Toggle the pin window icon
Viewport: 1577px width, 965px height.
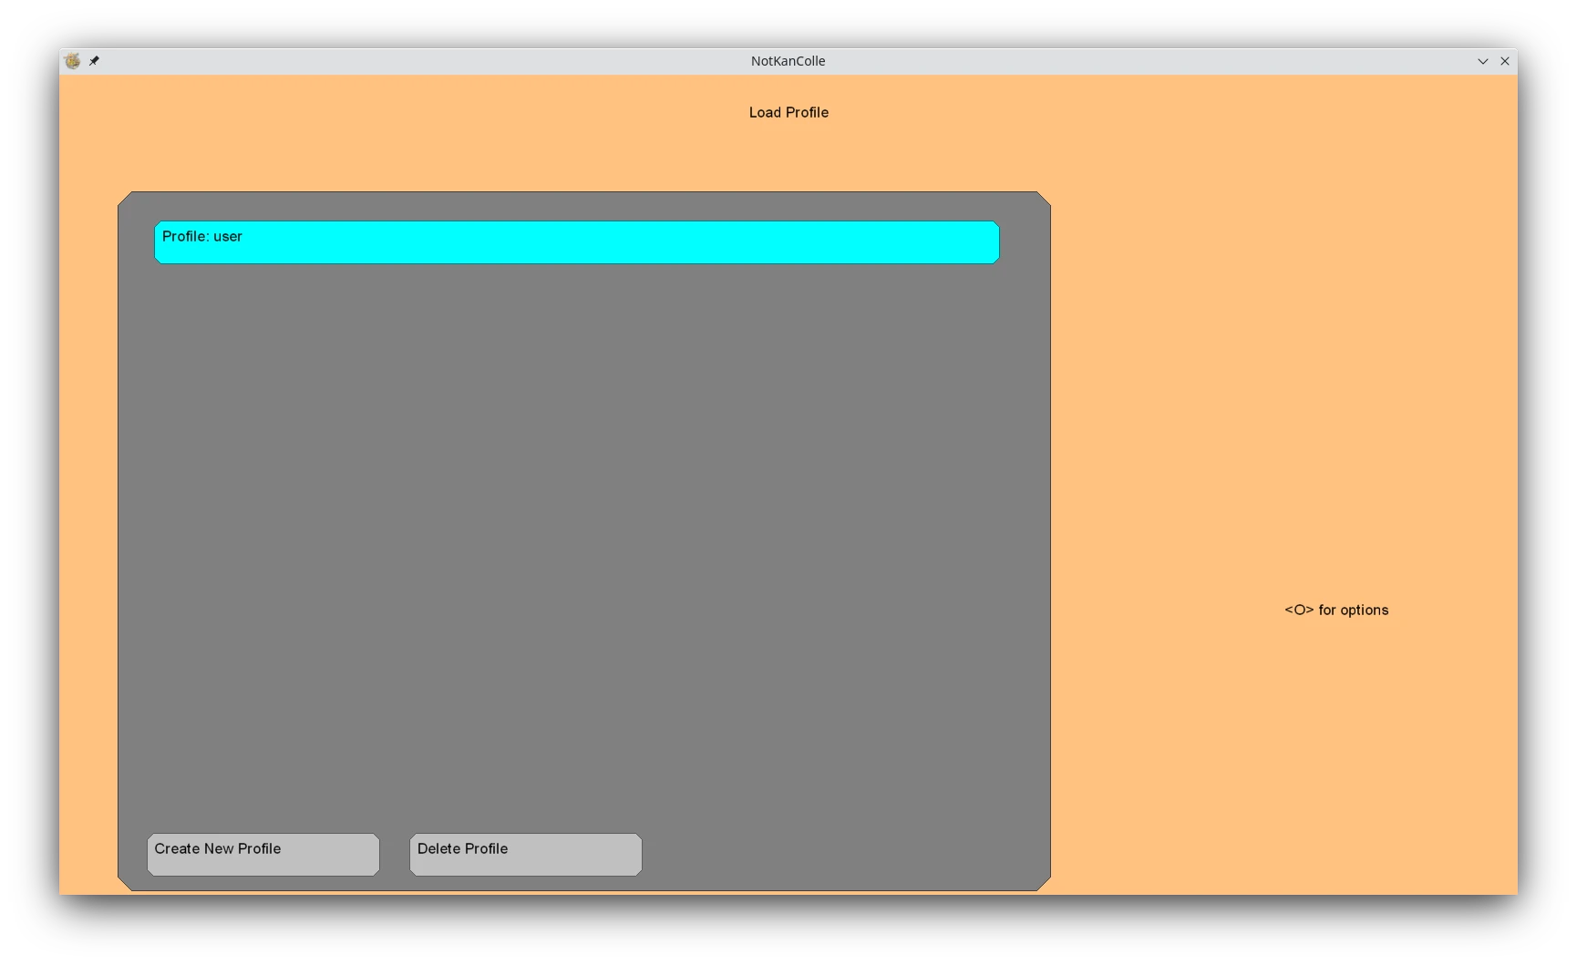94,61
